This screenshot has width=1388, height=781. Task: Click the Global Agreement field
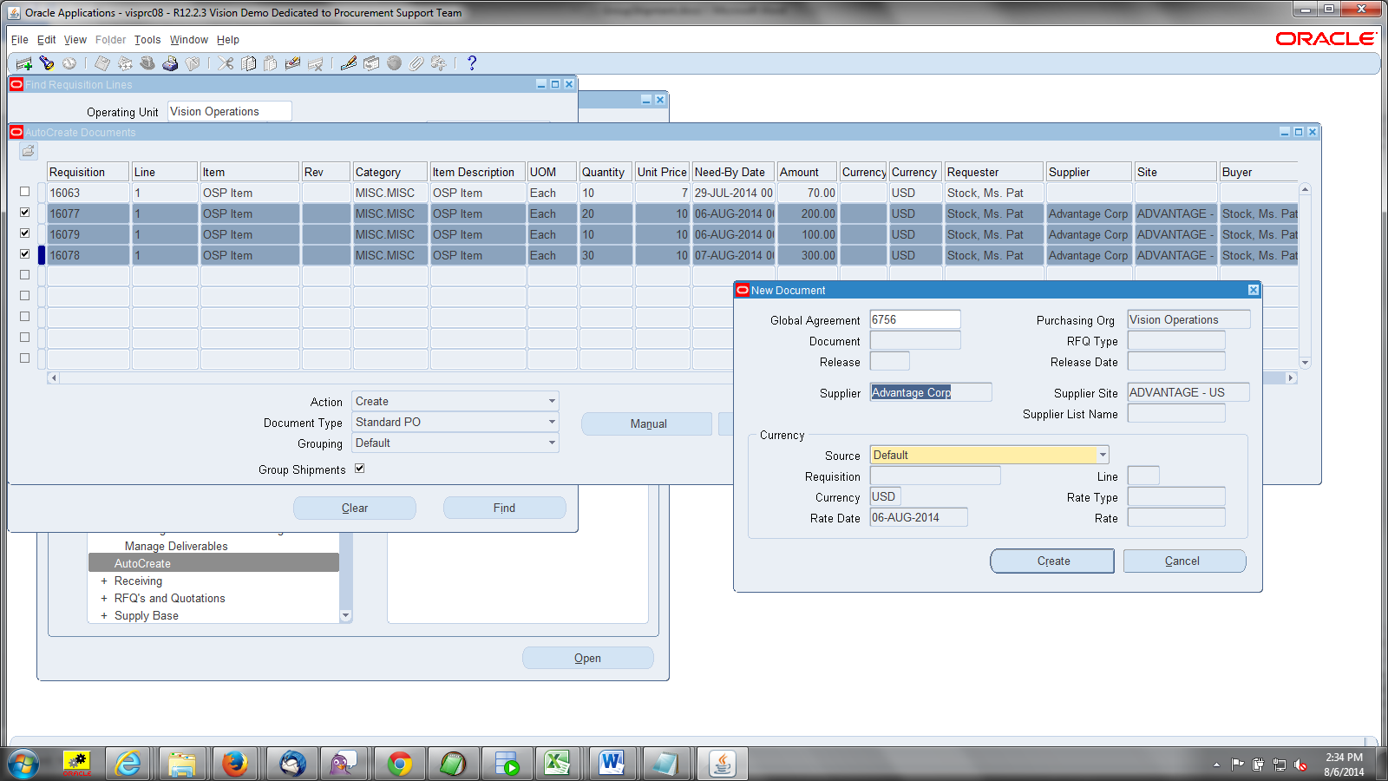(x=915, y=319)
